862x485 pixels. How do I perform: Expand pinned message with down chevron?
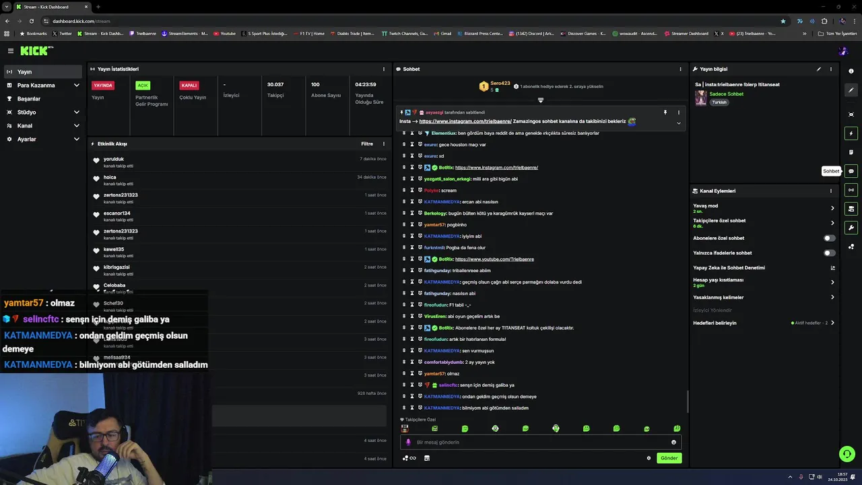tap(678, 123)
